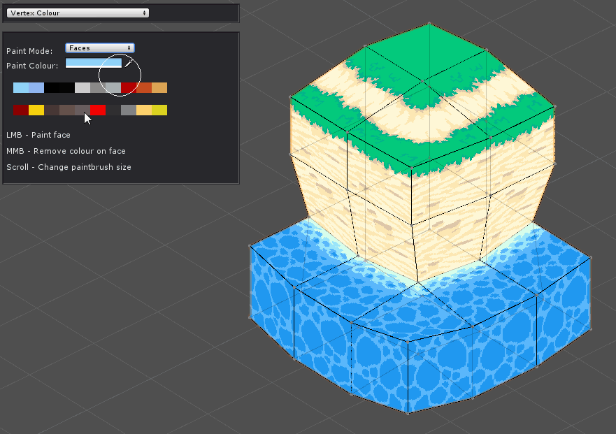
Task: Pick the light silver-gray palette swatch
Action: pyautogui.click(x=83, y=87)
